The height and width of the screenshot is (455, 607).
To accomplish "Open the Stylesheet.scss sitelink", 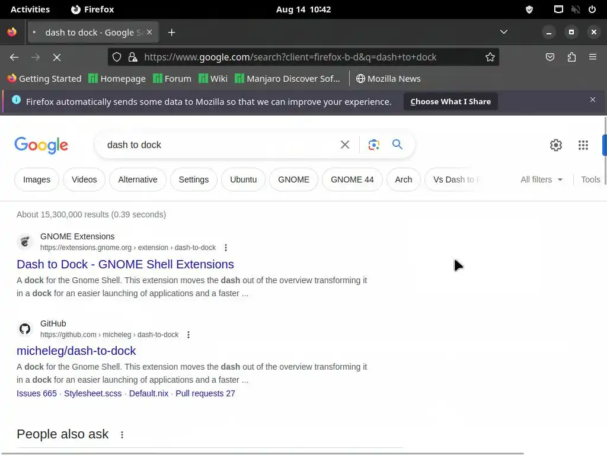I will 93,393.
